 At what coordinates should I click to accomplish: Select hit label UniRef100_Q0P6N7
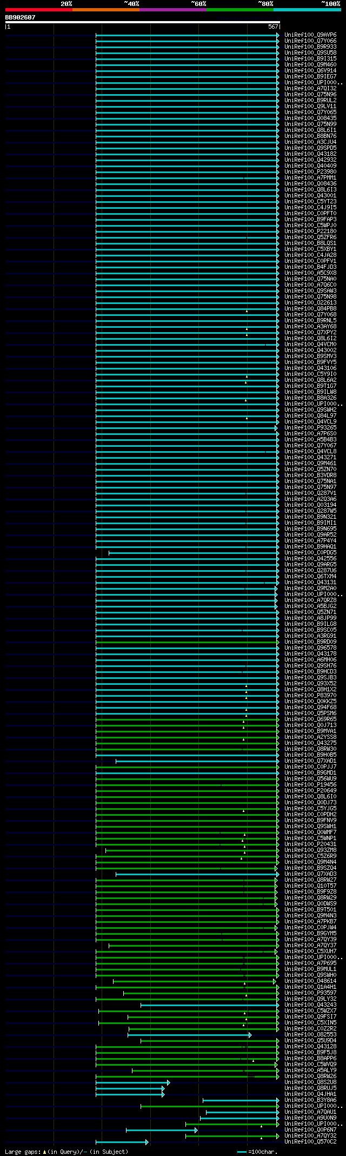310,1129
